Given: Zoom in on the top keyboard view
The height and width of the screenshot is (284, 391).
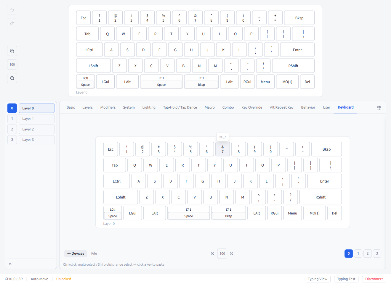Looking at the screenshot, I should [12, 51].
